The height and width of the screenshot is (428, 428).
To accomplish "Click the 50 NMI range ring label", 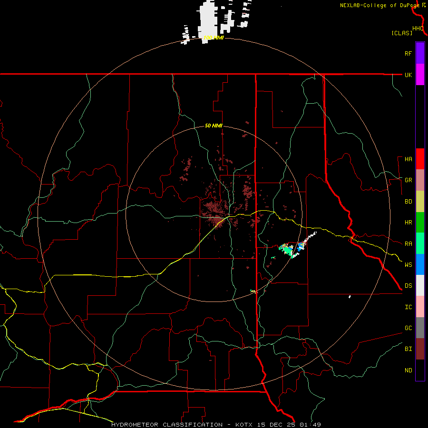I will pyautogui.click(x=214, y=126).
